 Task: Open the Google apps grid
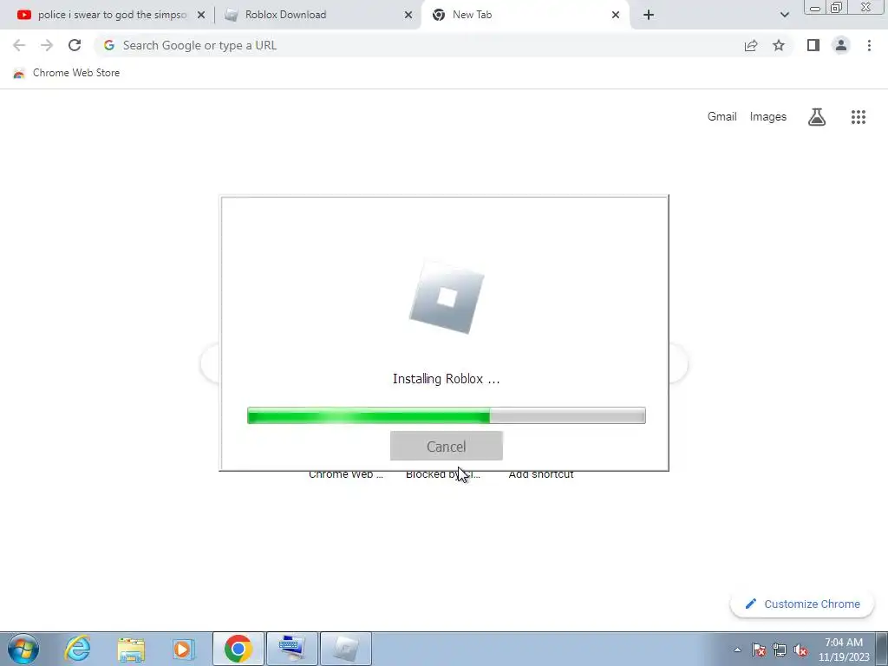click(858, 117)
